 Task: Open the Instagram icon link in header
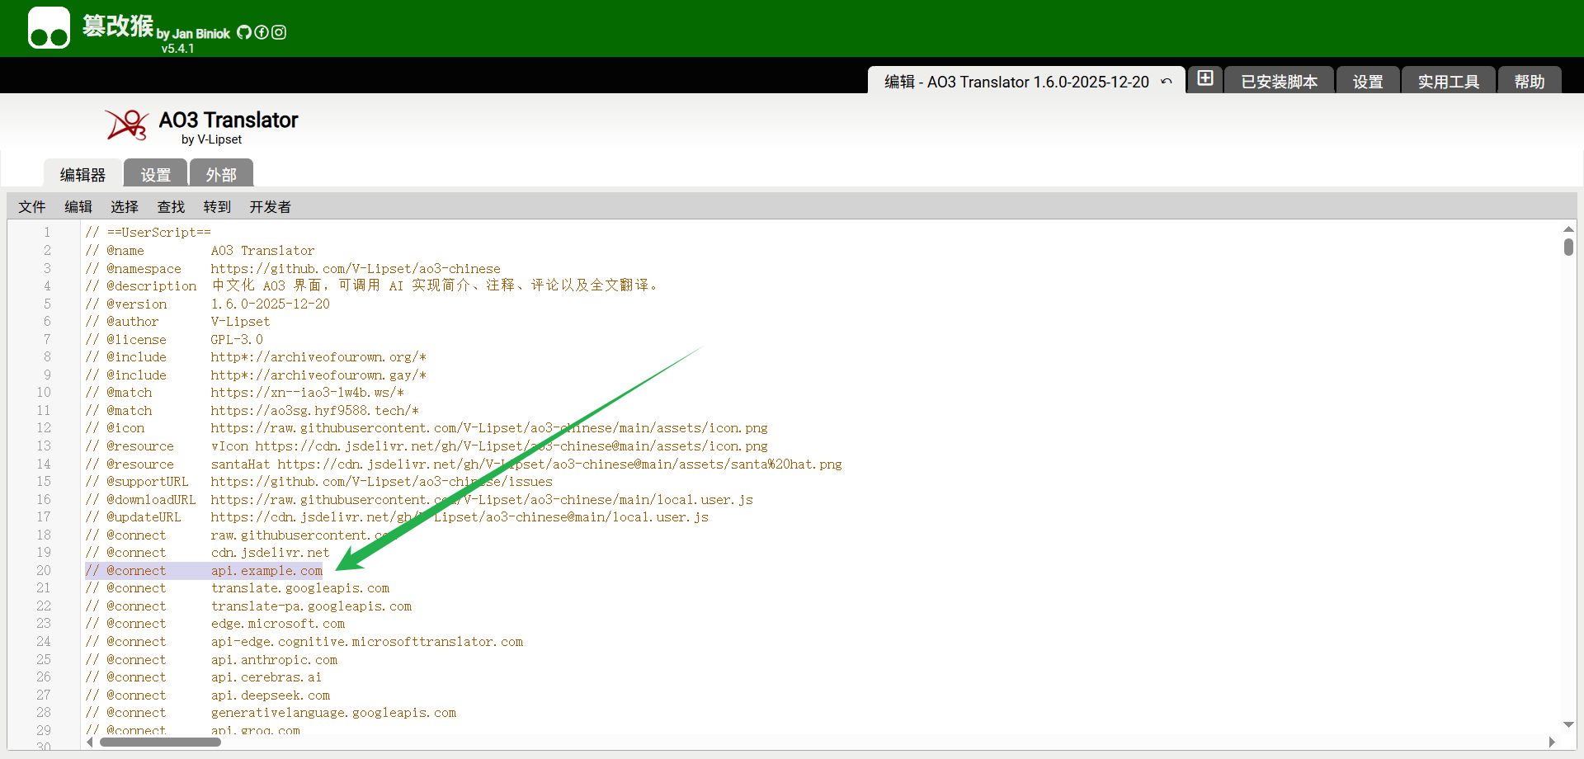279,32
